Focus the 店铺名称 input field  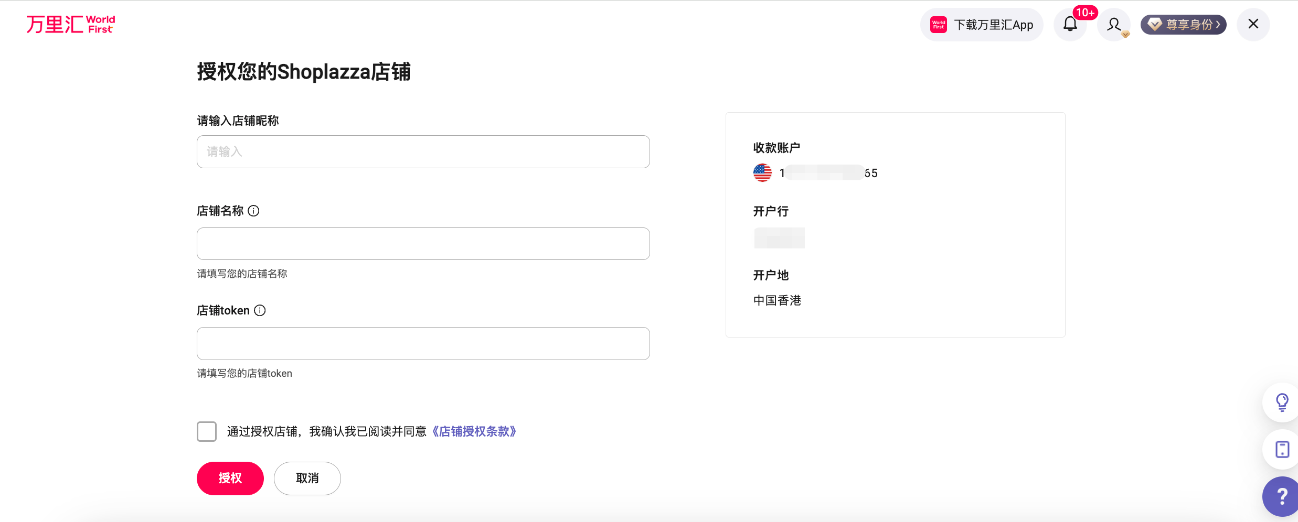423,244
